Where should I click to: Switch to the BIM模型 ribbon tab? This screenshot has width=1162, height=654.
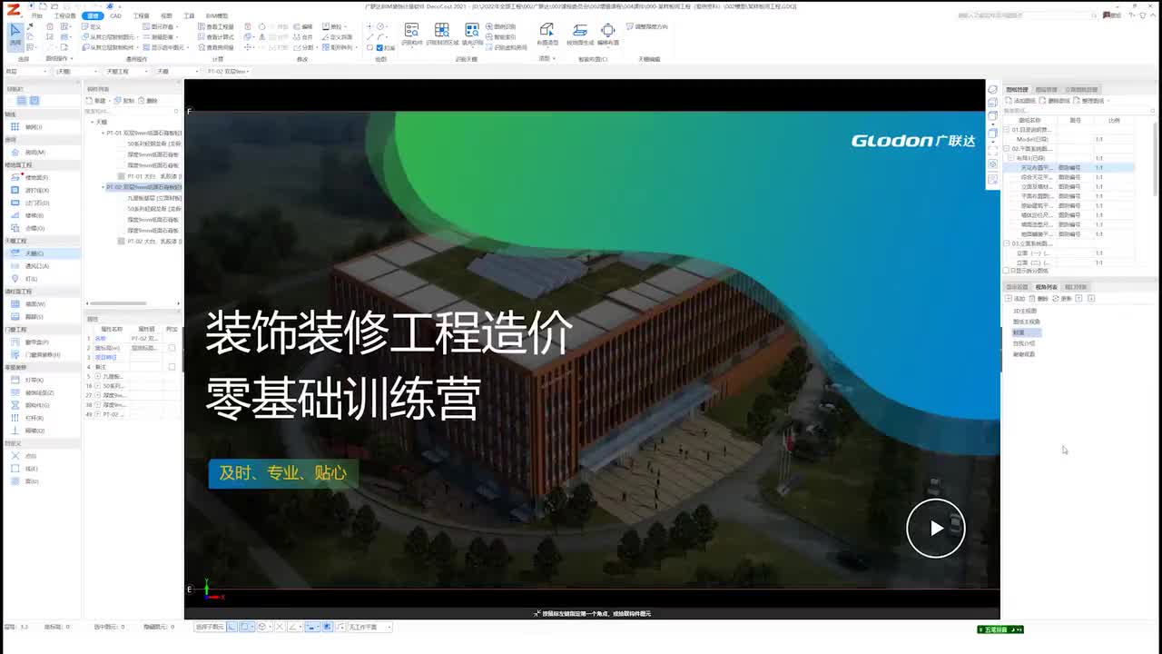(x=217, y=16)
